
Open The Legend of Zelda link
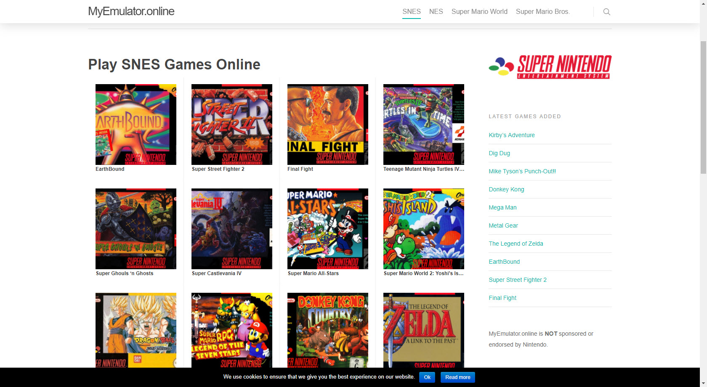coord(516,244)
